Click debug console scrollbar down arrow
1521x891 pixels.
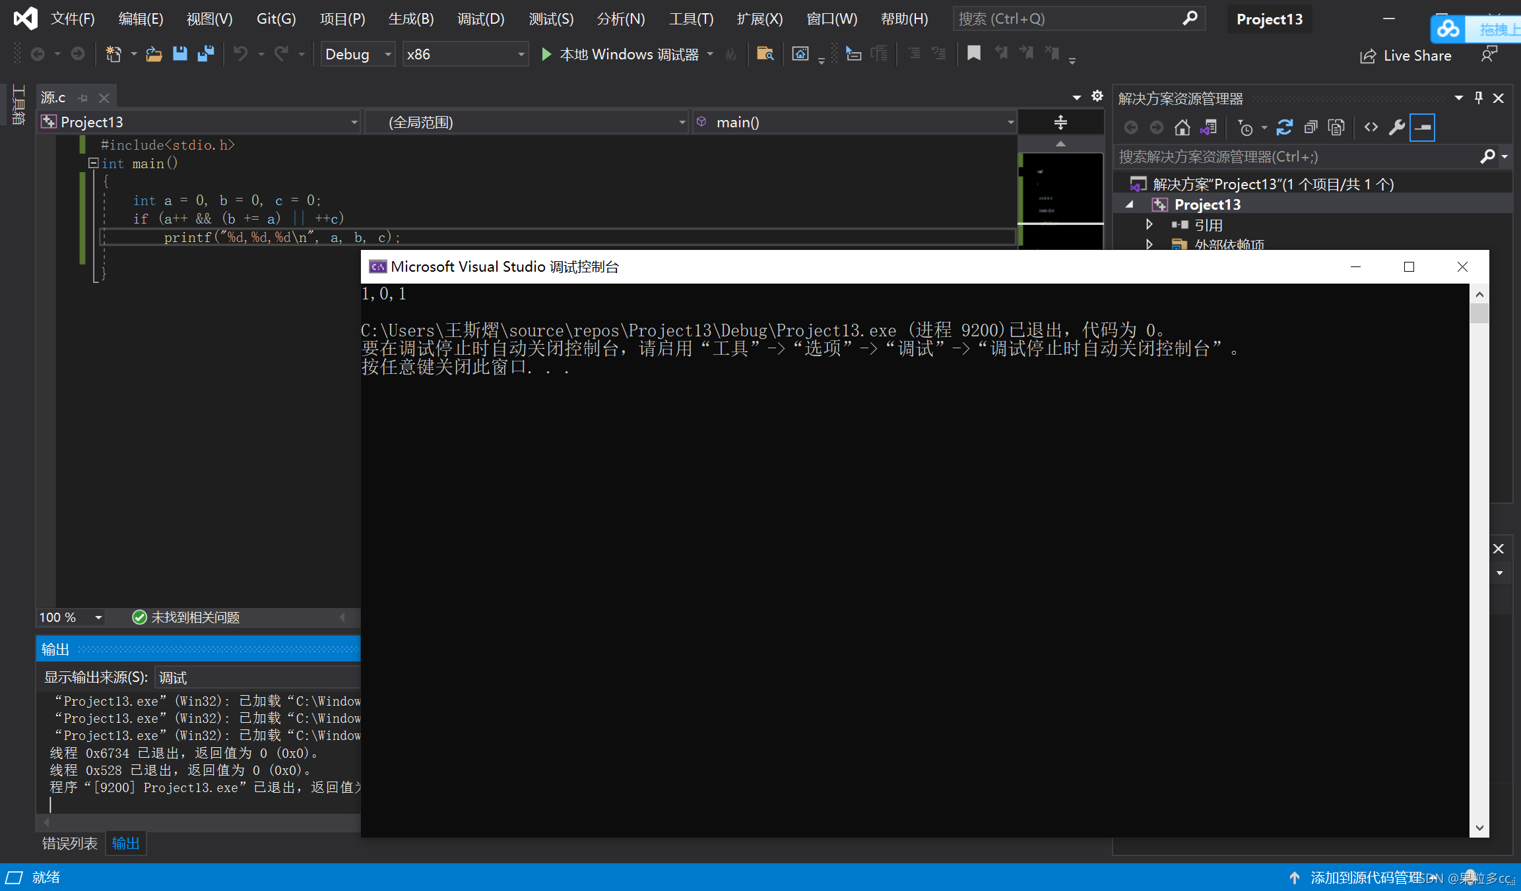click(1479, 828)
